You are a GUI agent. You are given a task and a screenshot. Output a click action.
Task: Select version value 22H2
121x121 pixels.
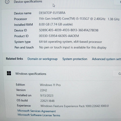pyautogui.click(x=44, y=90)
